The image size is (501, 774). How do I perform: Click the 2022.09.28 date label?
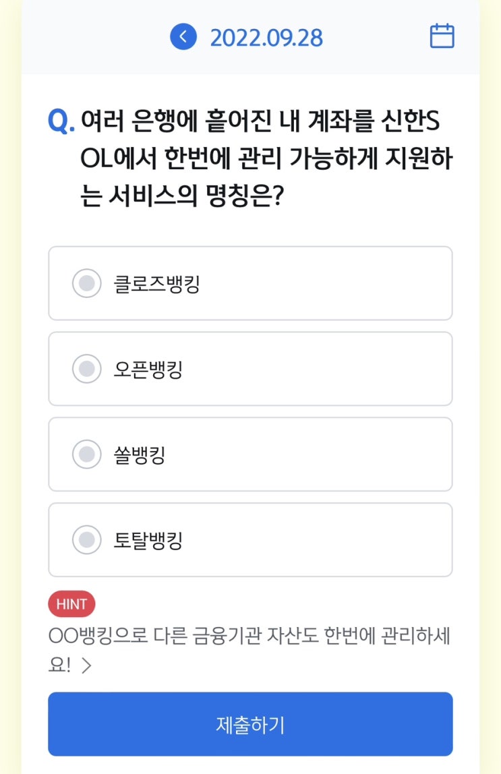(x=266, y=37)
